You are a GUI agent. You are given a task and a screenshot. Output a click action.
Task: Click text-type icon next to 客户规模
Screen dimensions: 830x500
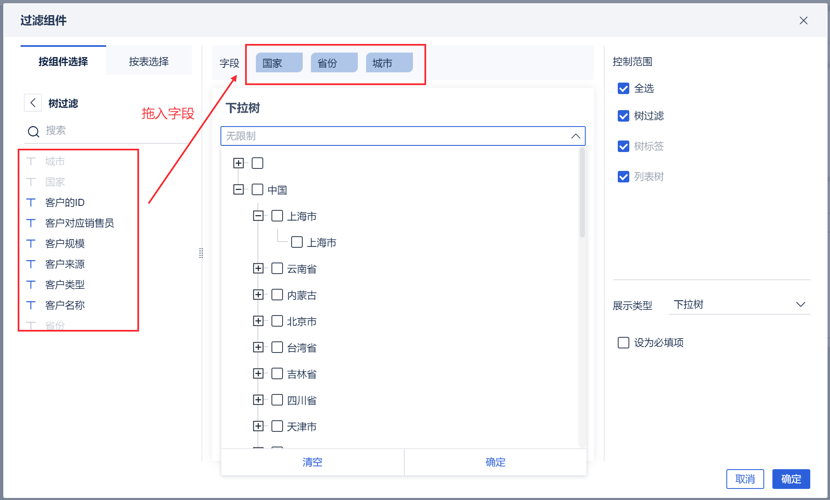pos(31,243)
